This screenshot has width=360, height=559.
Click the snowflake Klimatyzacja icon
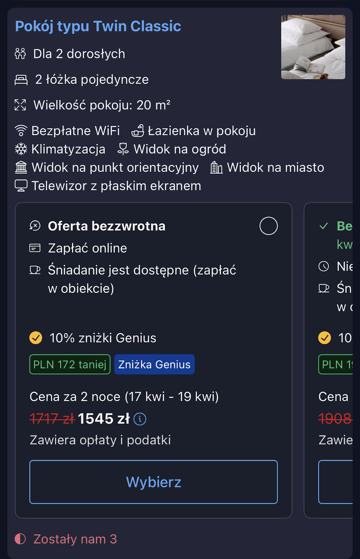[x=21, y=149]
